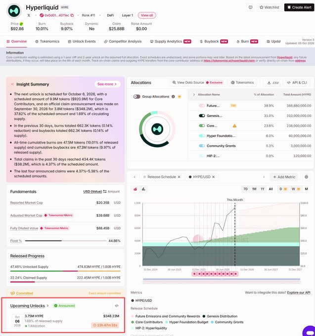Screen dimensions: 315x336
Task: Toggle Group Allocations switch
Action: (x=137, y=96)
